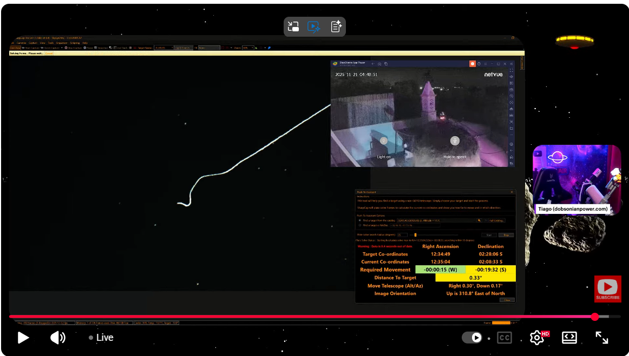Open the Target Name dropdown
This screenshot has height=356, width=629.
click(x=163, y=48)
